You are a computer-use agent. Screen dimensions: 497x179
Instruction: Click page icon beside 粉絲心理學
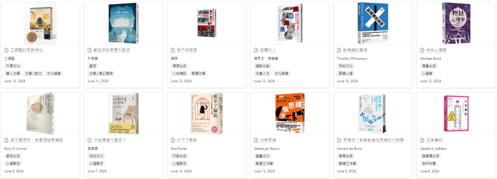422,50
